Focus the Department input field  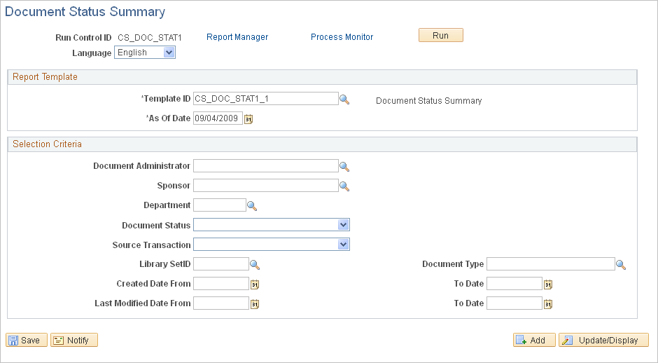220,205
